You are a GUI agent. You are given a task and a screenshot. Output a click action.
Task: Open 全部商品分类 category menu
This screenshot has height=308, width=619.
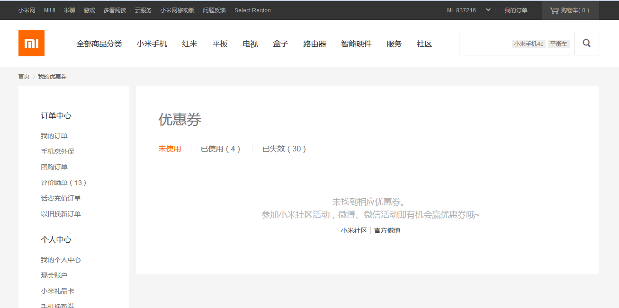point(99,44)
